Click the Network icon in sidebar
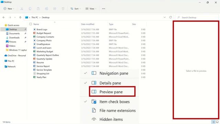The width and height of the screenshot is (220, 124). pos(6,66)
